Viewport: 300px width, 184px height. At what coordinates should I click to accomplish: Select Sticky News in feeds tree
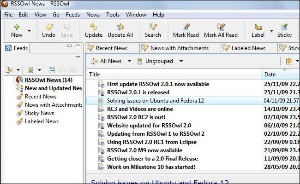click(x=39, y=113)
